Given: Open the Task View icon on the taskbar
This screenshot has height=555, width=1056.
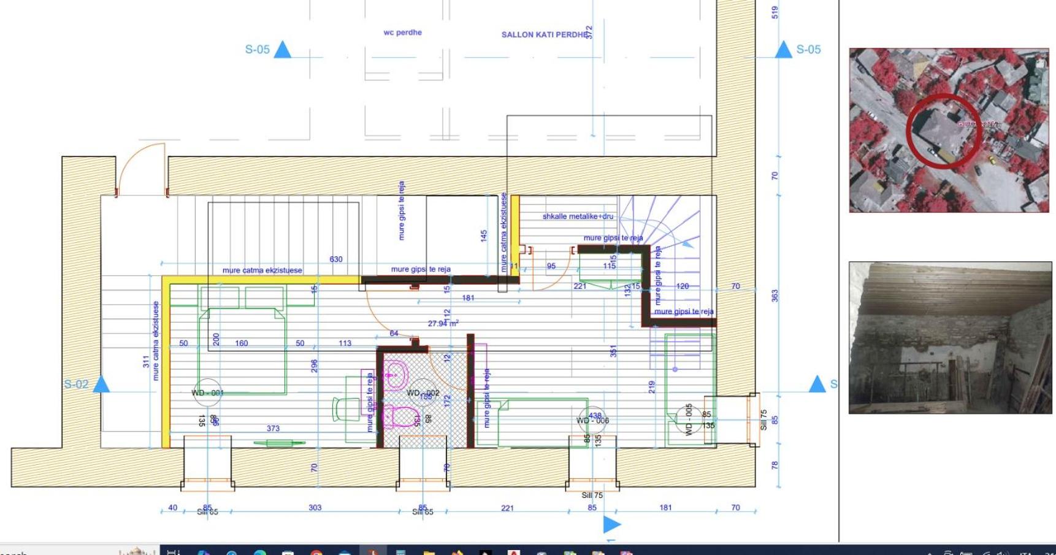Looking at the screenshot, I should (174, 552).
